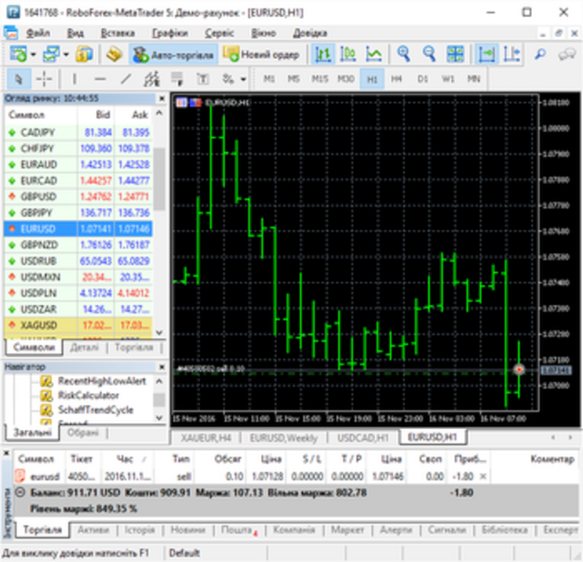Open the XAUEUR,H4 chart tab
Image resolution: width=583 pixels, height=562 pixels.
coord(206,439)
